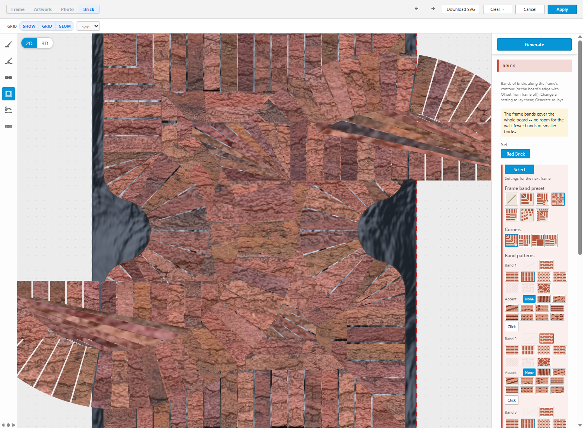Switch the view to 2D
583x428 pixels.
click(x=29, y=43)
